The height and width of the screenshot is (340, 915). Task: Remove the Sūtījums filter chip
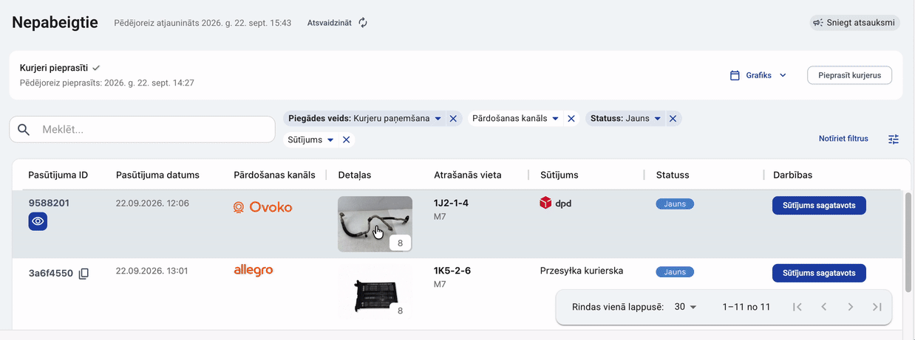pos(346,139)
